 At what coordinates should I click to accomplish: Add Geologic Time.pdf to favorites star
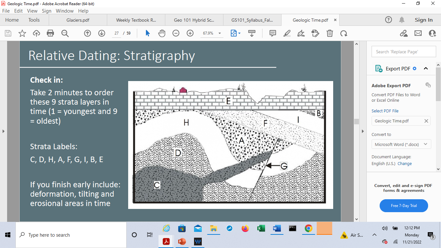coord(22,33)
